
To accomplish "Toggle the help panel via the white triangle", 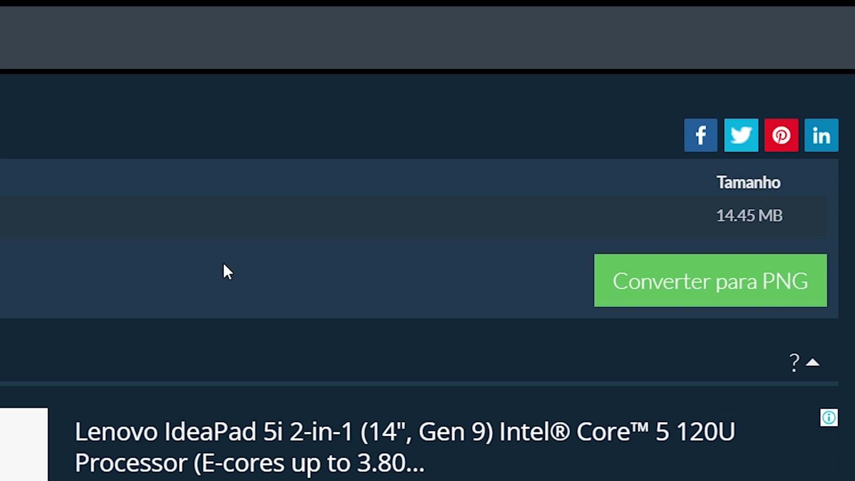I will (813, 363).
